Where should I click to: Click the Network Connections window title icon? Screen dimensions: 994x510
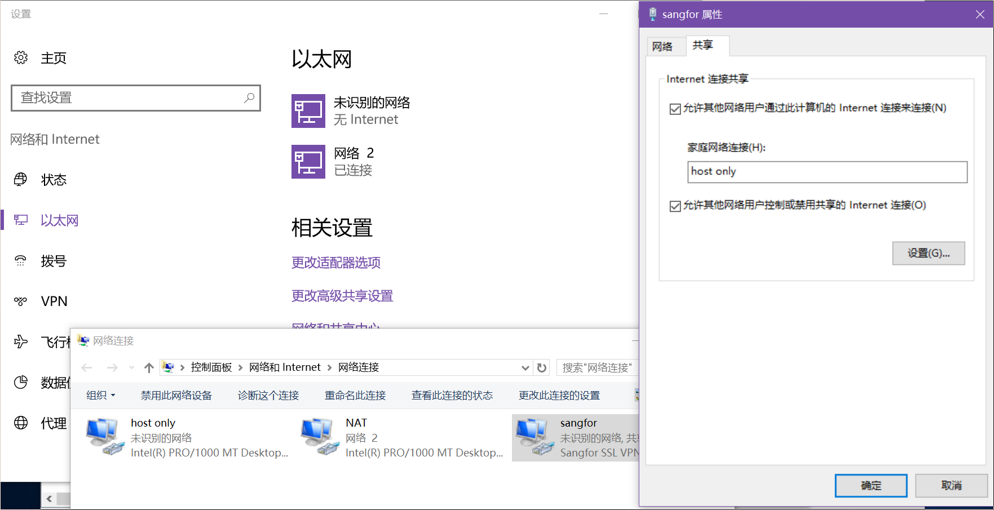pos(83,340)
